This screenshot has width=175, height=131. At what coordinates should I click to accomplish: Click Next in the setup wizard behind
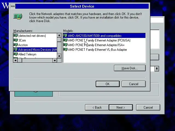(121, 107)
